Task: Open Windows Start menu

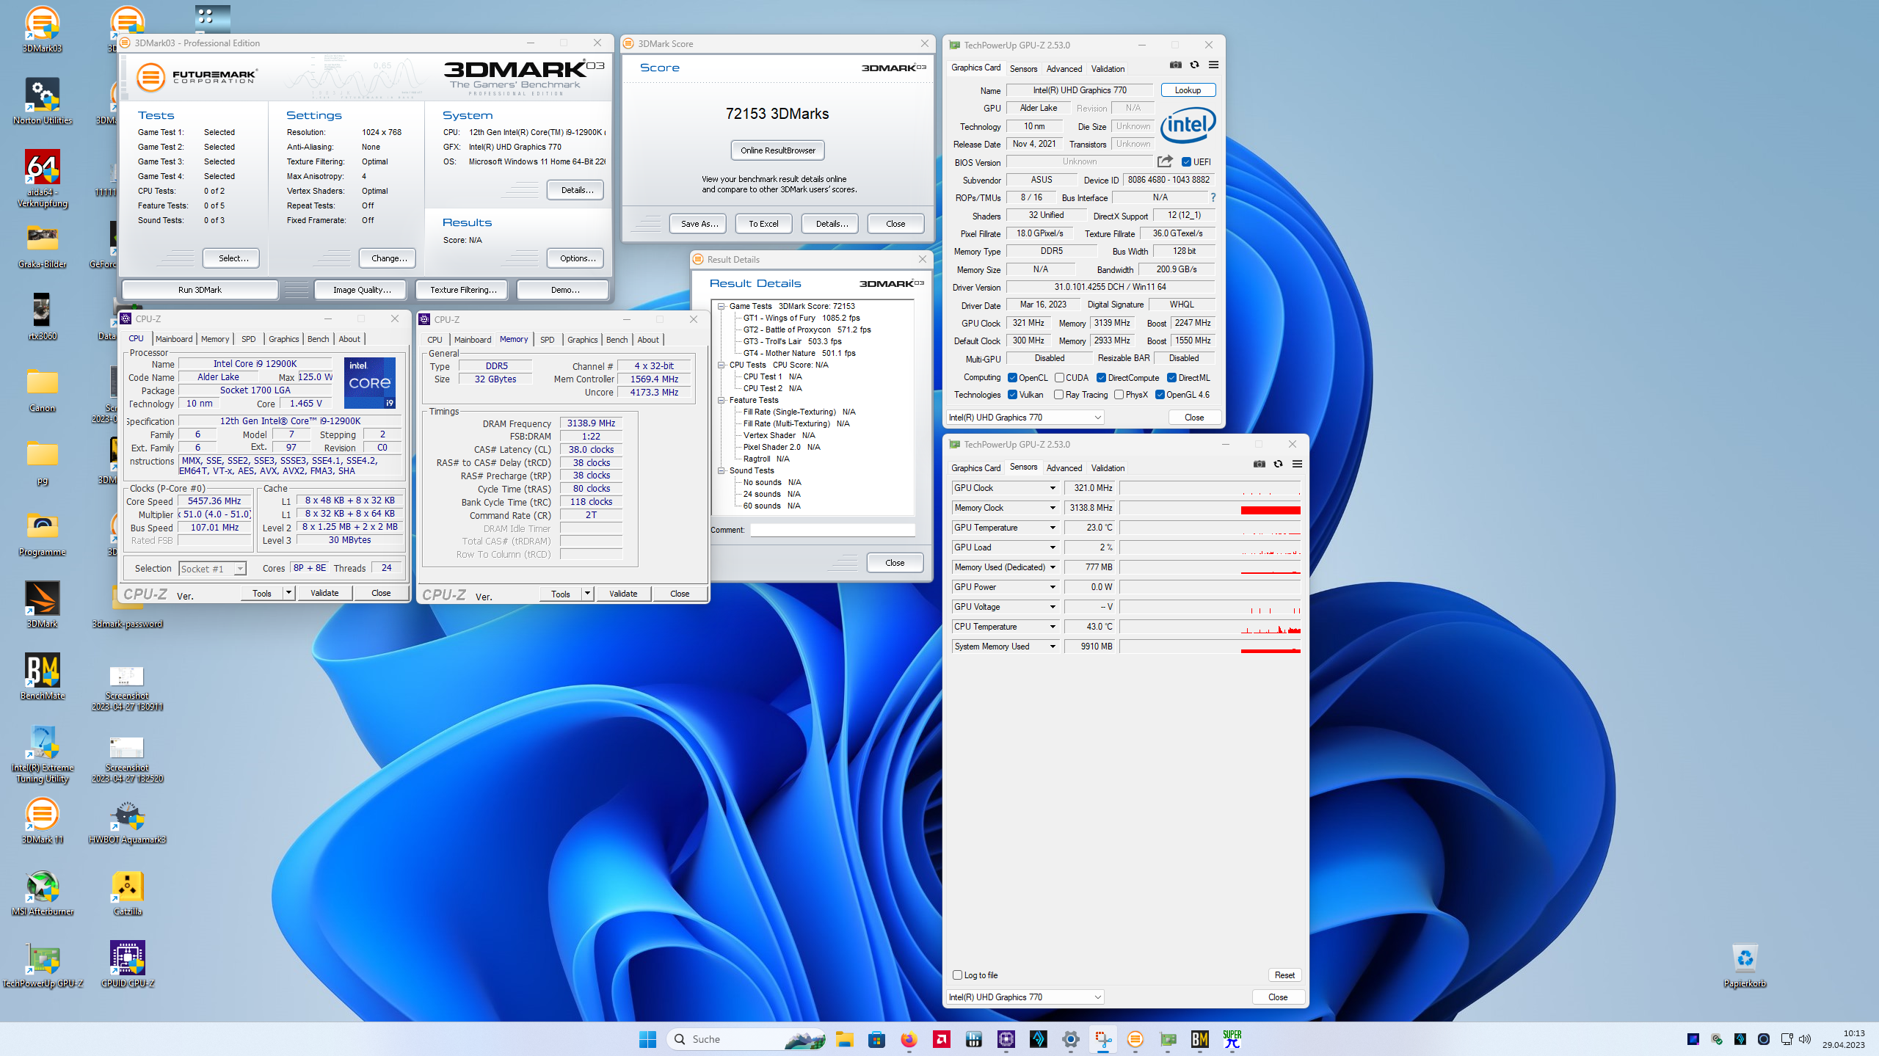Action: click(647, 1039)
